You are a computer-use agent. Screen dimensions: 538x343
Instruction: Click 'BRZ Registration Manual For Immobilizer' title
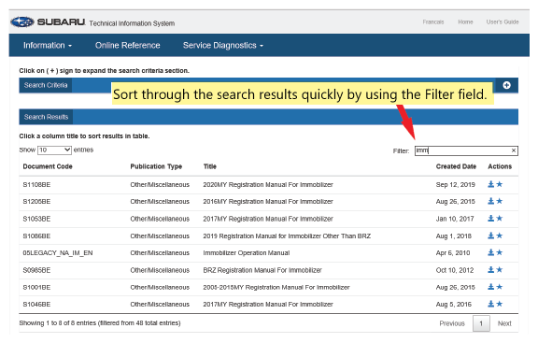click(262, 270)
